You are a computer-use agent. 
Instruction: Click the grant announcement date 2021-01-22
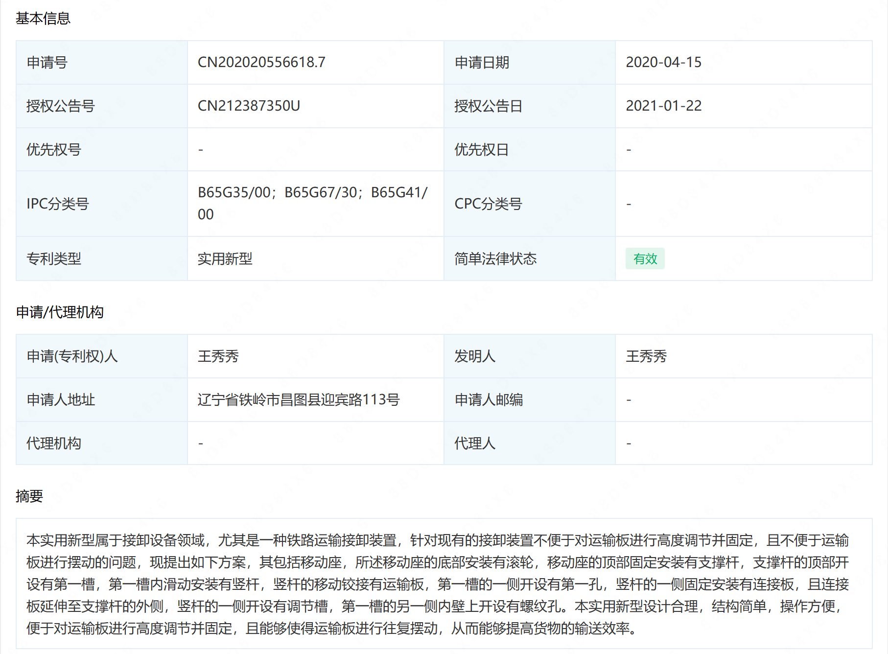[x=663, y=106]
